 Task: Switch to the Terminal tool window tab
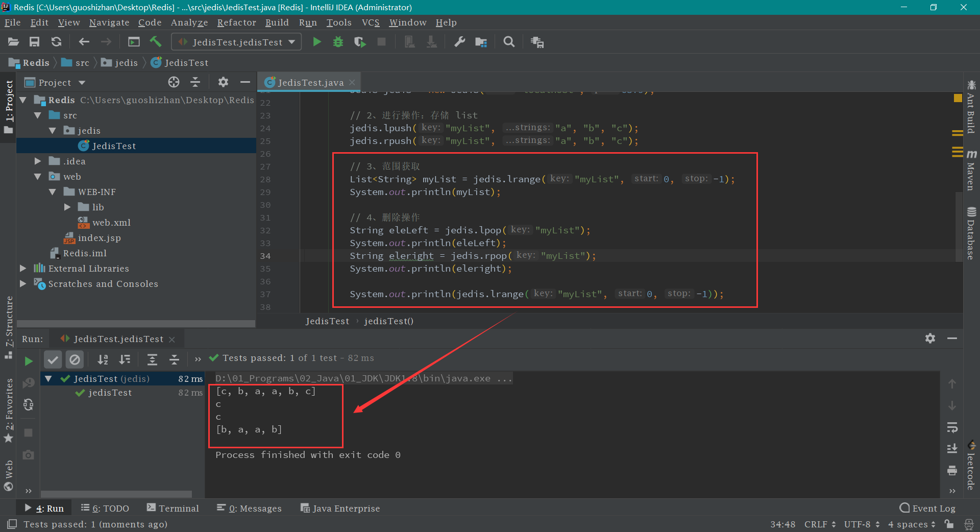(x=173, y=508)
